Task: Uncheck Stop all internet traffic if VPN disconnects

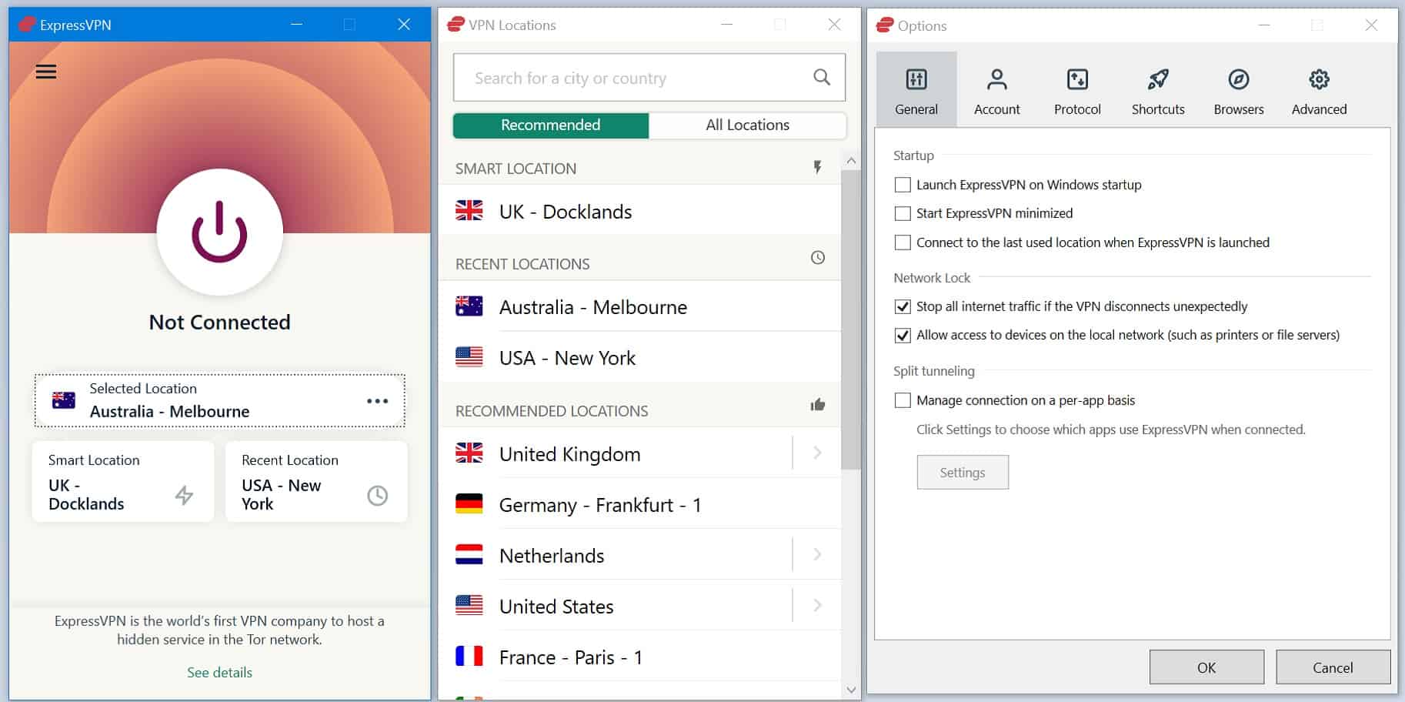Action: [903, 306]
